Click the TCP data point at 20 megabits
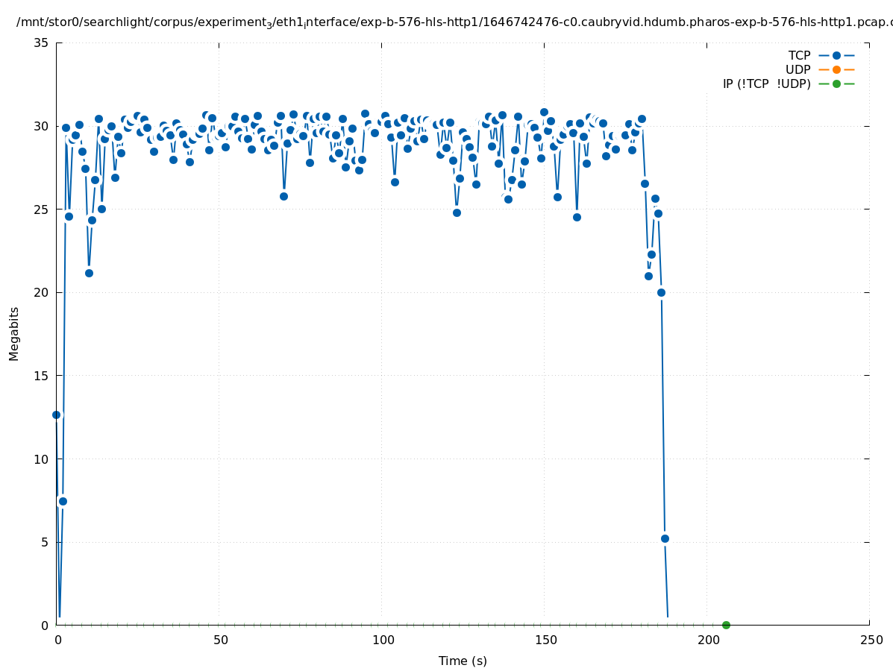This screenshot has width=893, height=671. pyautogui.click(x=661, y=292)
